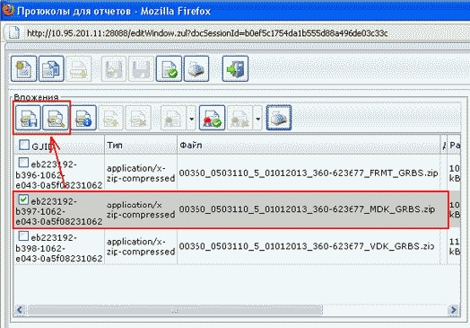Click the copy document icon in top toolbar

51,69
